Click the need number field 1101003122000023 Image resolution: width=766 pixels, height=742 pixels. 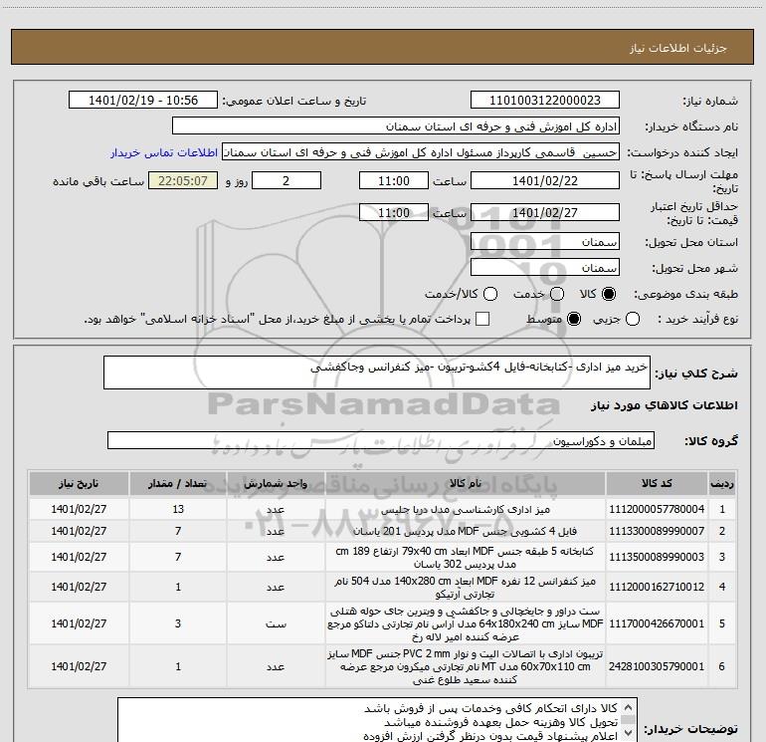(545, 101)
